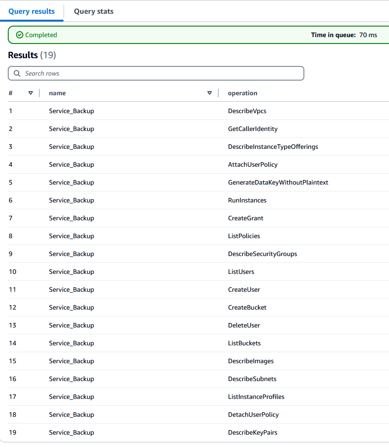Click the sort triangle on the # column
The image size is (389, 447).
[30, 93]
